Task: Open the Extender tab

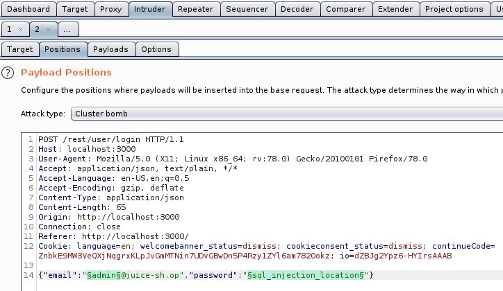Action: click(395, 9)
